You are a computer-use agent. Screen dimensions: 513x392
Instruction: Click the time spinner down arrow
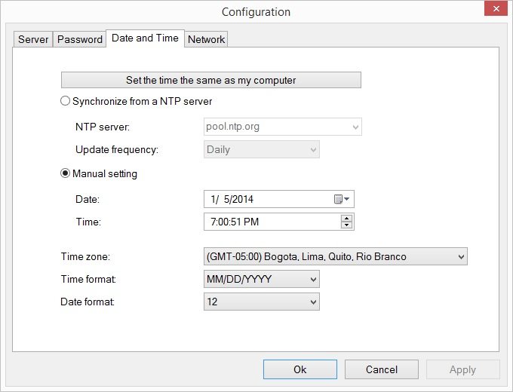(346, 225)
